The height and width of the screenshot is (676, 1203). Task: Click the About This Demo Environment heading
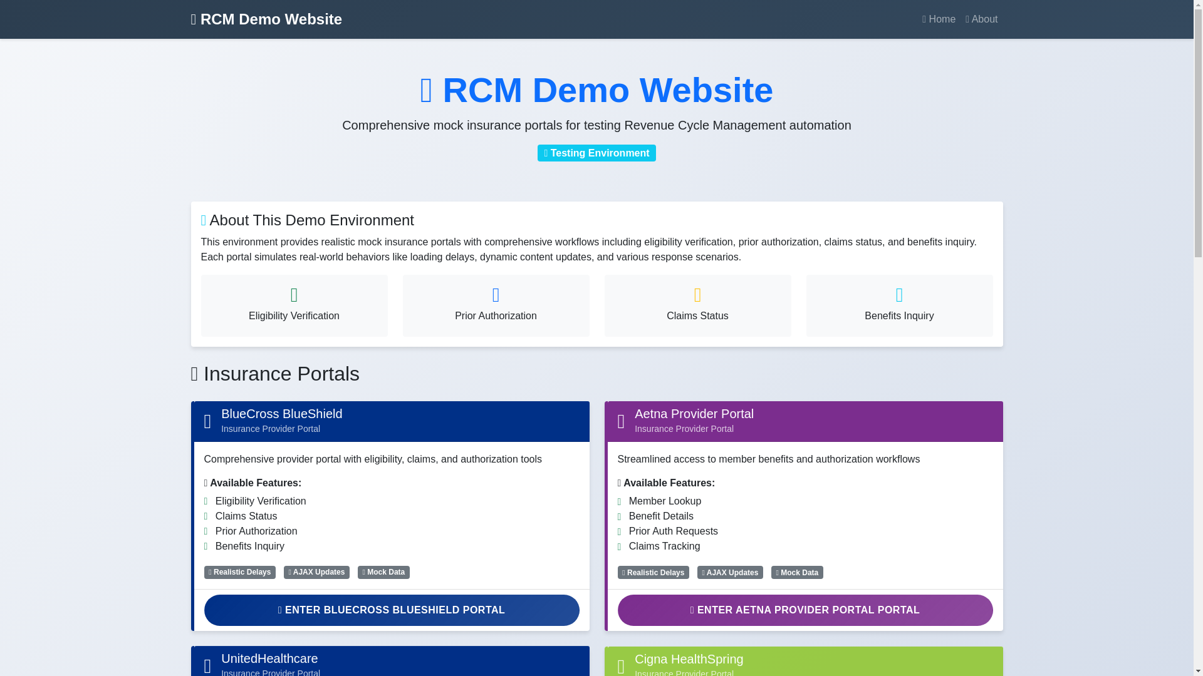307,220
